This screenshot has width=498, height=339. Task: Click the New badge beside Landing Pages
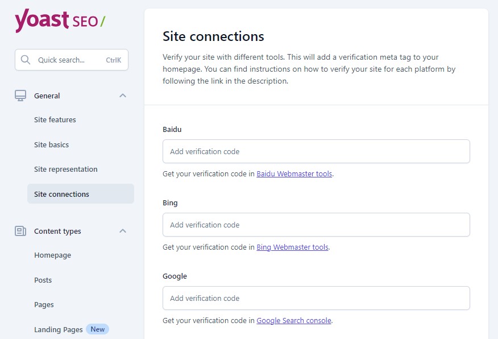tap(98, 329)
